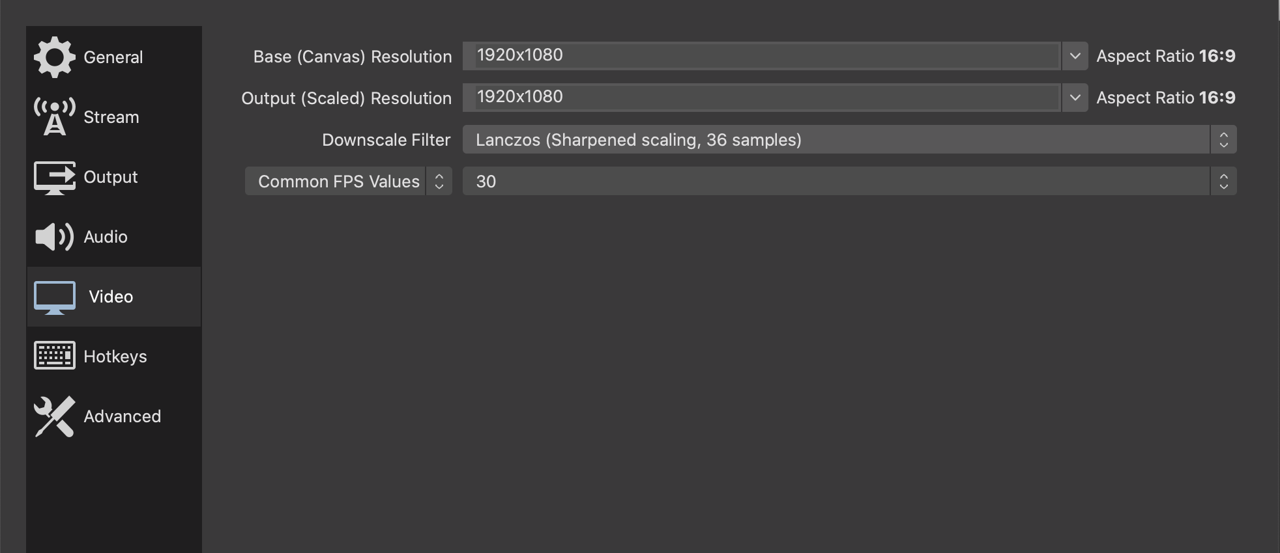
Task: Change the Common FPS Values type selector
Action: [348, 182]
